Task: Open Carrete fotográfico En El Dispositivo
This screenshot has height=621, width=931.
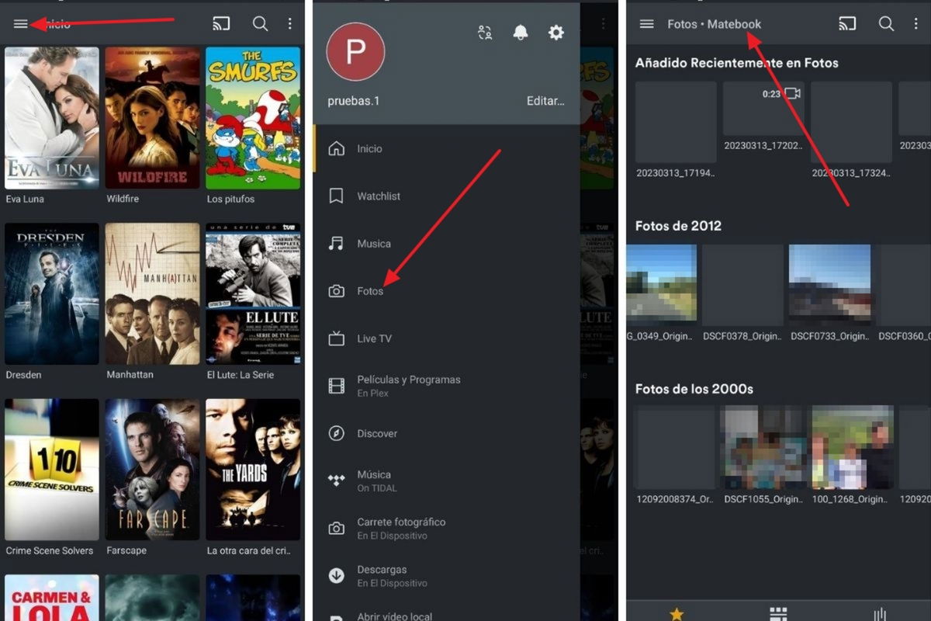Action: [x=446, y=529]
